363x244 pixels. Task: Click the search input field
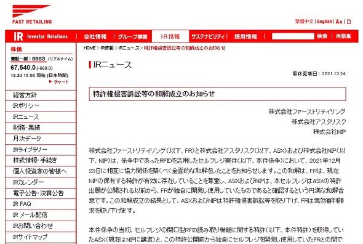pos(293,36)
